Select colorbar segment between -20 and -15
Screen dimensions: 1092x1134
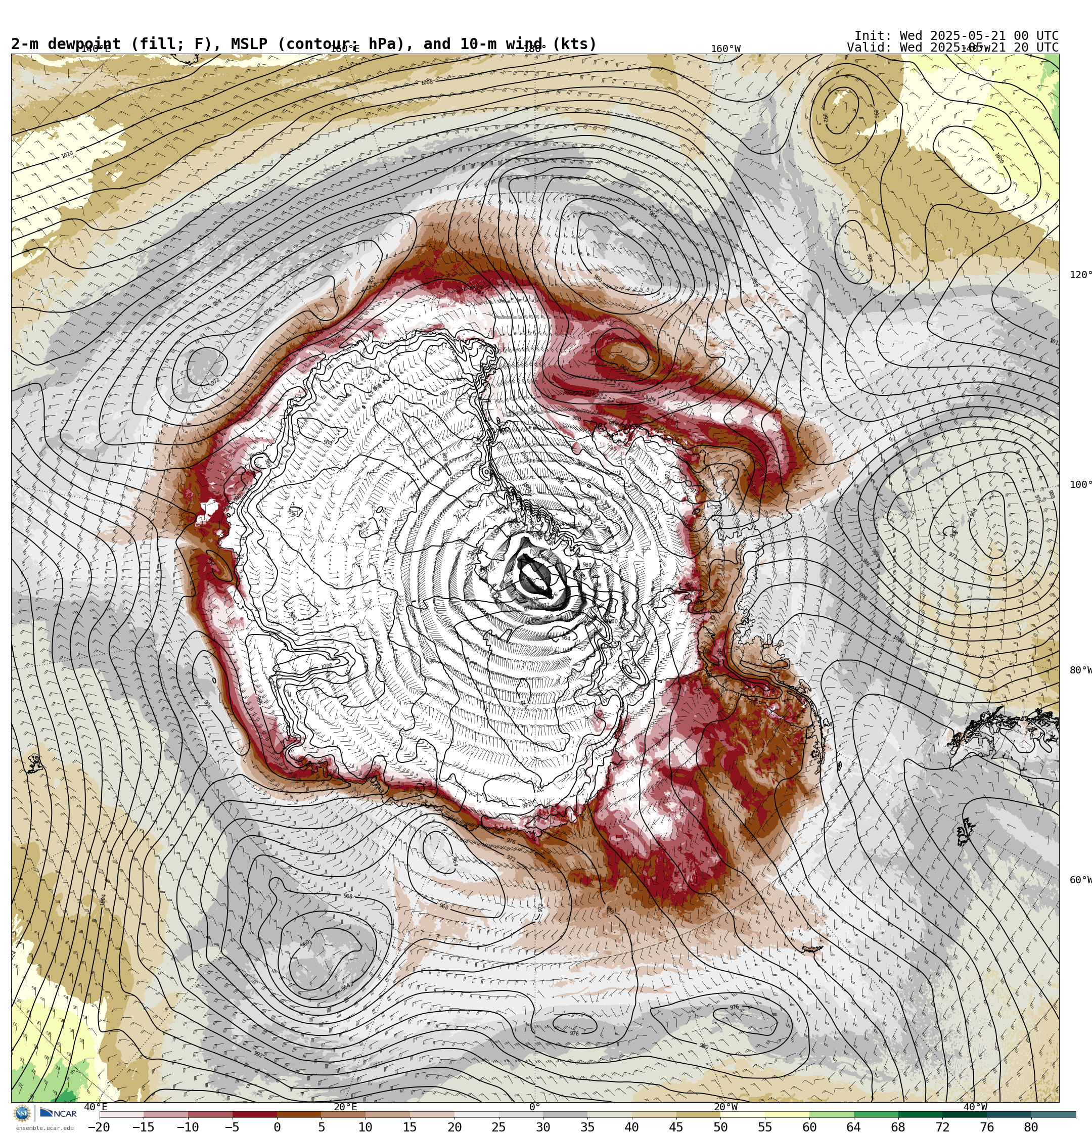[x=121, y=1114]
